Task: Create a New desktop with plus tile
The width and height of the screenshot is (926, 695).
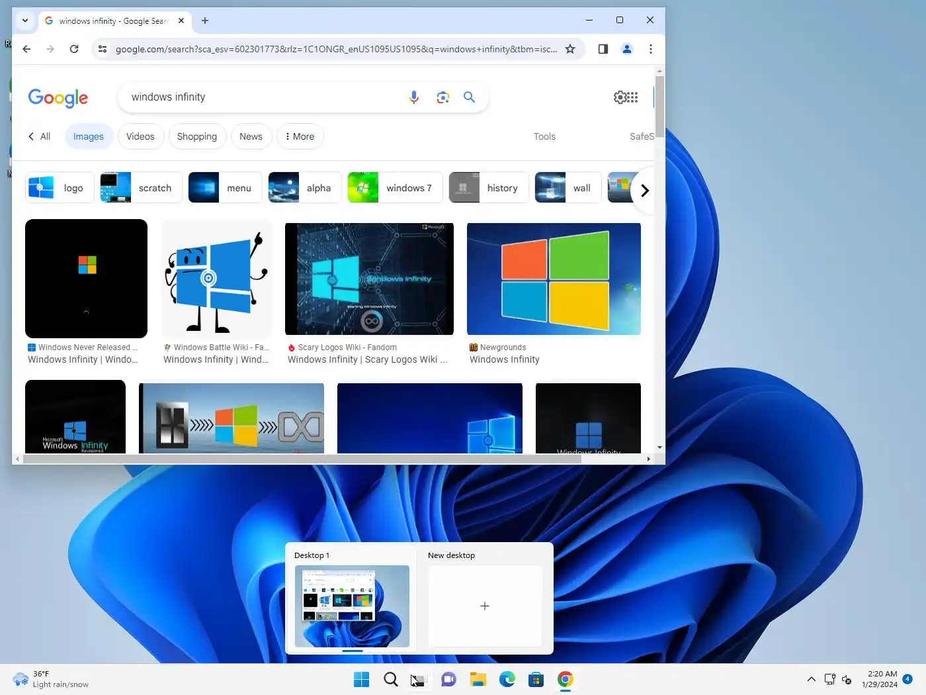Action: (485, 606)
